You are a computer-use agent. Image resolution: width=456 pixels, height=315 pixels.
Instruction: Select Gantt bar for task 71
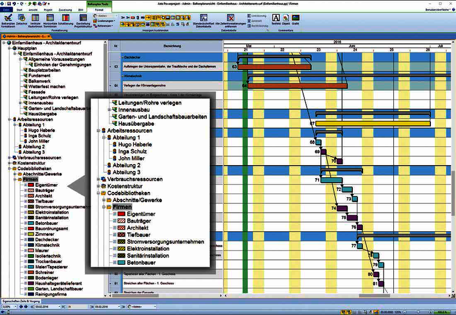click(331, 180)
